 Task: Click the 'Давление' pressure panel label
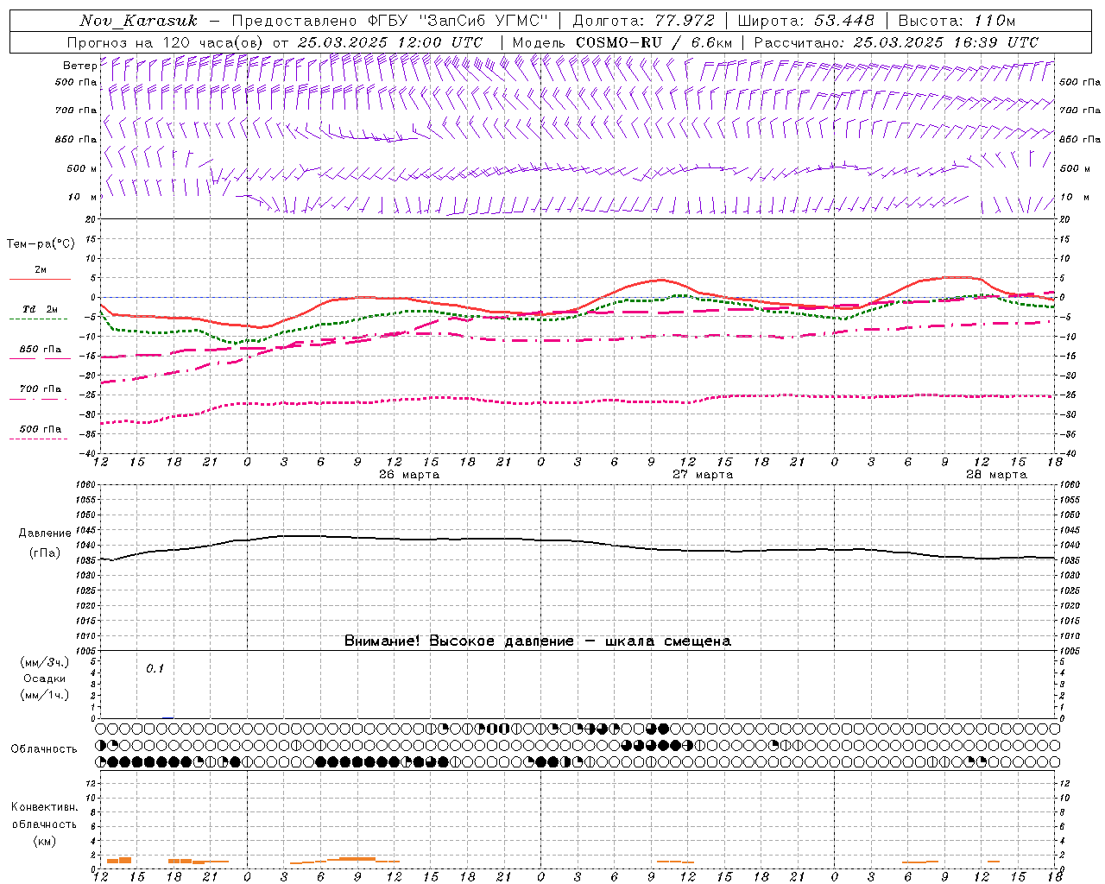pos(45,534)
